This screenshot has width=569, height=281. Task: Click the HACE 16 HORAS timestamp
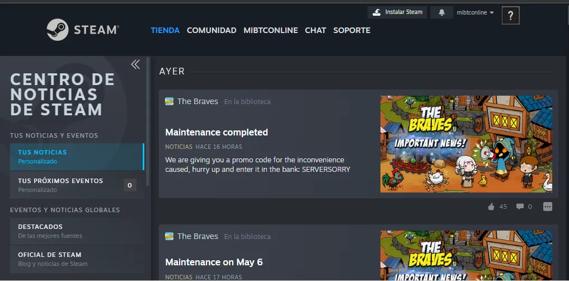pyautogui.click(x=219, y=147)
